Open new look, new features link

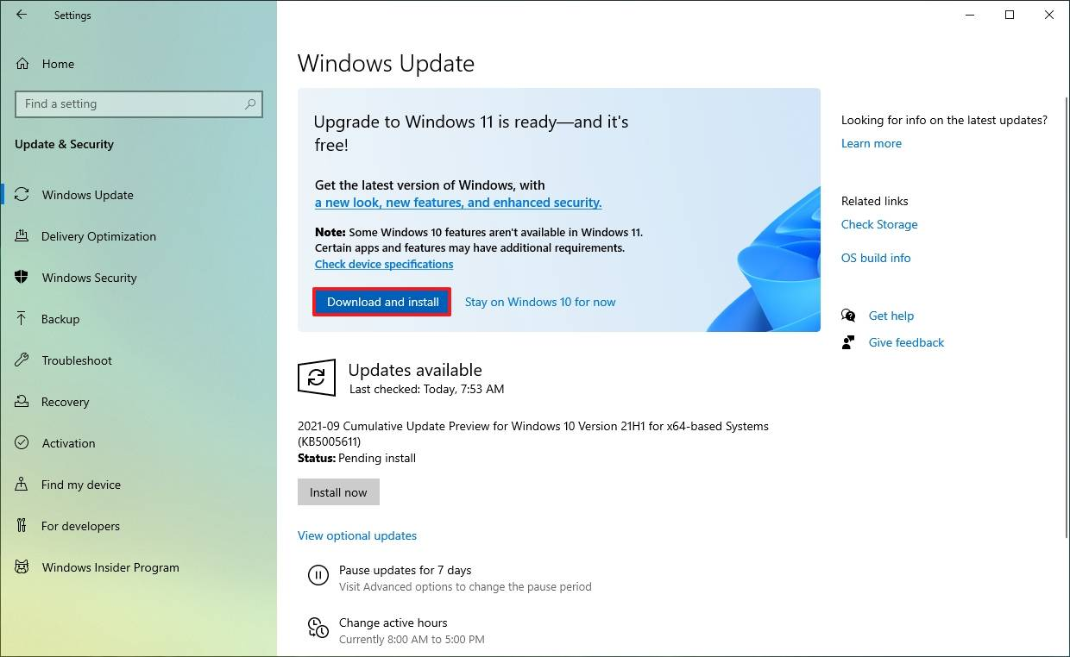(458, 203)
